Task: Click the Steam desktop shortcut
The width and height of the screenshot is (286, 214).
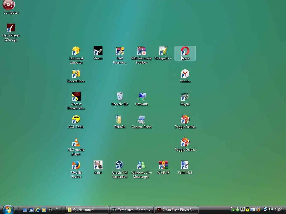Action: (98, 53)
